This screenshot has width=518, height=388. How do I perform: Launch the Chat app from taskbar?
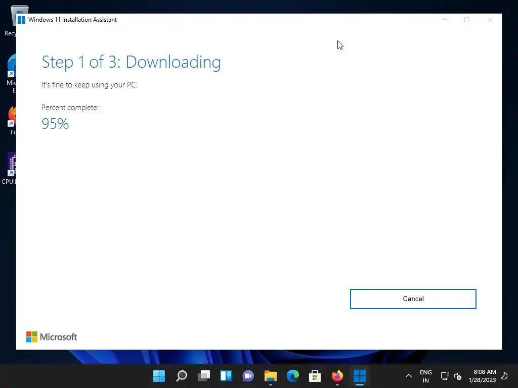pyautogui.click(x=248, y=376)
